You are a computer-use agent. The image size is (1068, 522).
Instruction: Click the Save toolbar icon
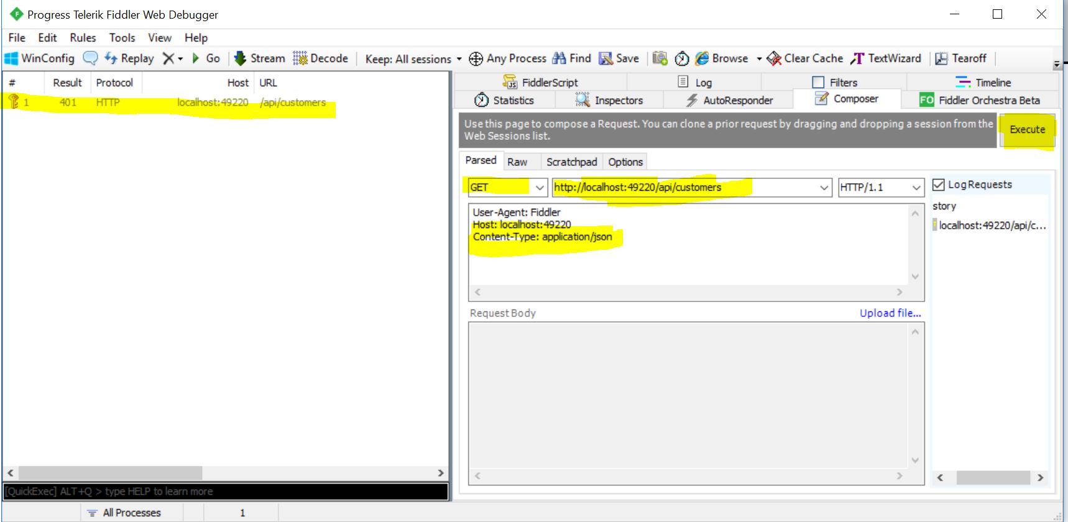pyautogui.click(x=605, y=58)
